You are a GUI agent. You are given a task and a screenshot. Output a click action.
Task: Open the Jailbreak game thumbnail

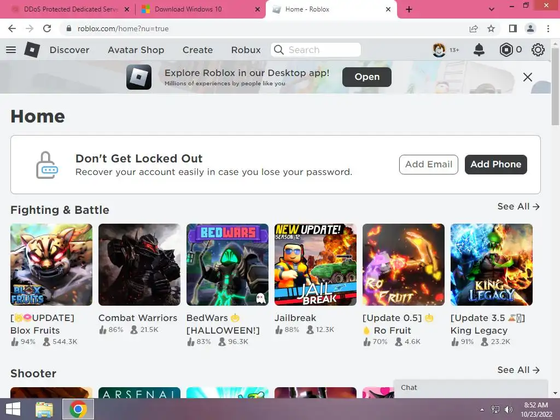click(316, 265)
